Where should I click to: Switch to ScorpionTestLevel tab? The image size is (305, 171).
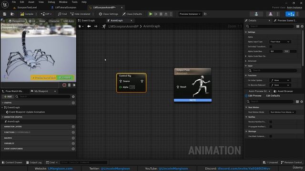(27, 8)
